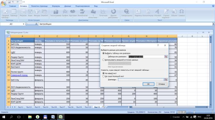Collapse dialog for location range selection

166,80
